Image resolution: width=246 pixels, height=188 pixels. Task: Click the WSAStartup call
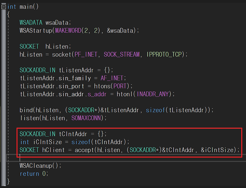36,31
